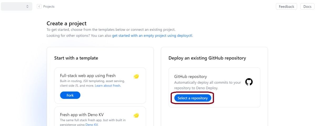Fork the Full-stack Fresh web app template
Viewport: 316px width, 126px height.
[x=70, y=95]
